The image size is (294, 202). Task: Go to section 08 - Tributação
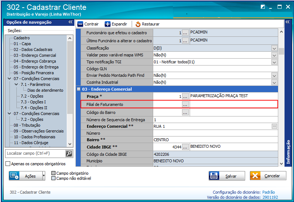(27, 125)
